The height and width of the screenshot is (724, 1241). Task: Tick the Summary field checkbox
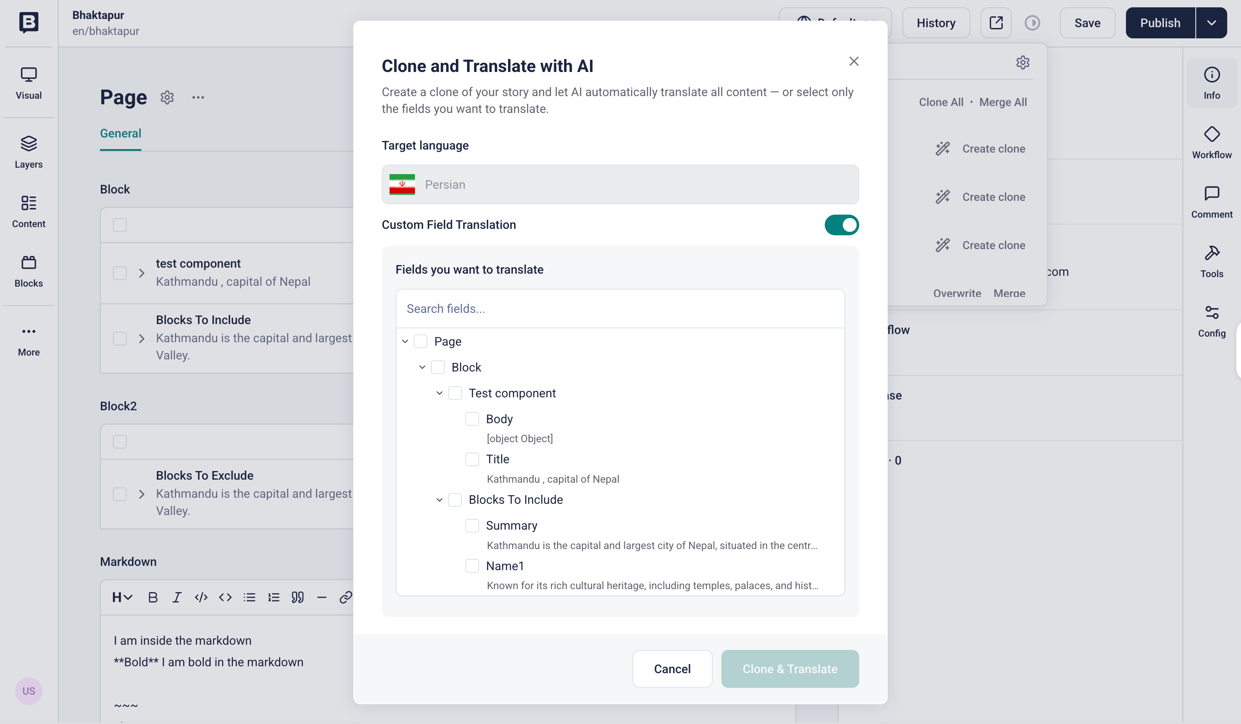click(x=472, y=525)
